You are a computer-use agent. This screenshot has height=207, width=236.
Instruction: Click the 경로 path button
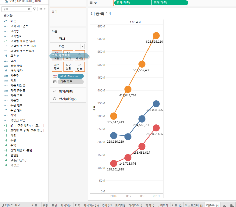[x=80, y=67]
